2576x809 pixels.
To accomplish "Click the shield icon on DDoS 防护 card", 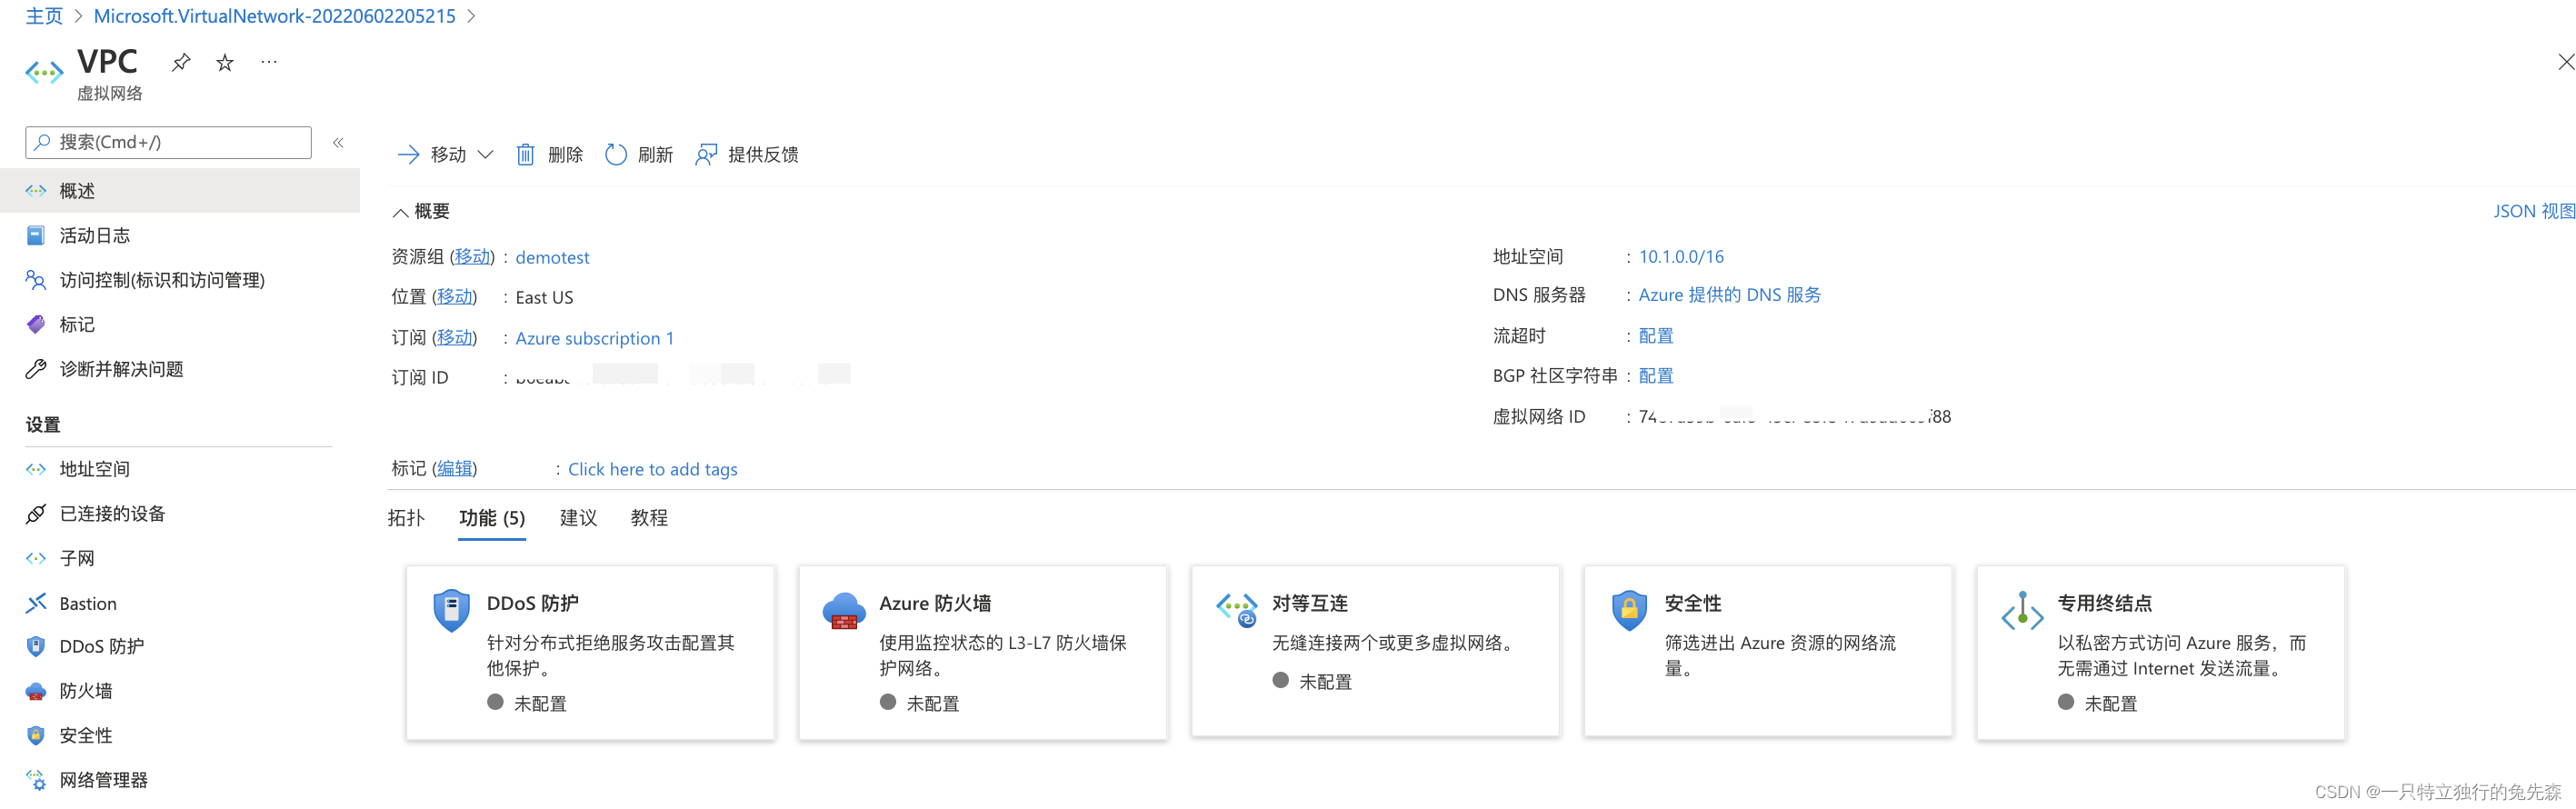I will pos(451,610).
